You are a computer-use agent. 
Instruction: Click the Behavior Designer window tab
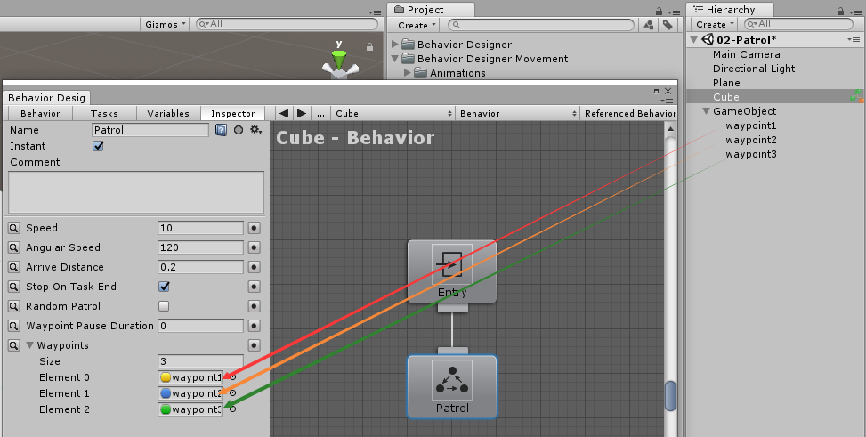point(46,98)
